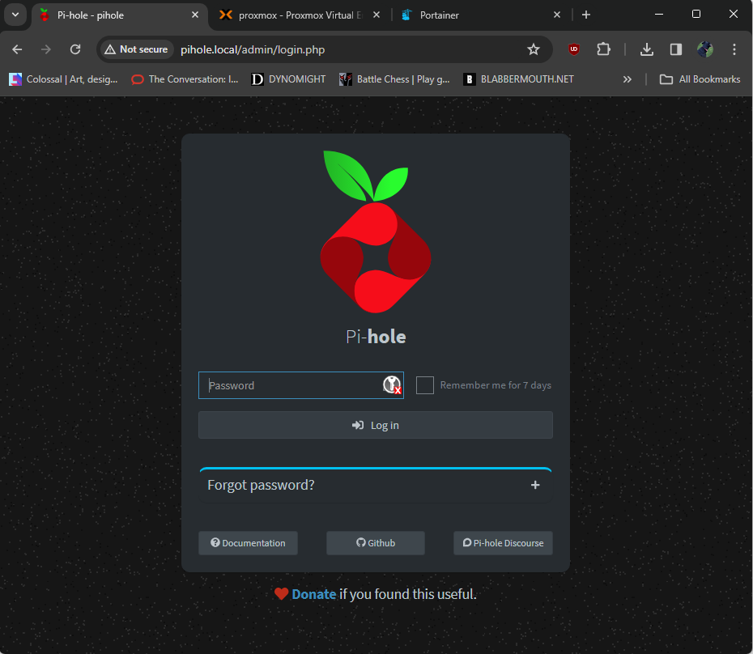Screen dimensions: 753x654
Task: Open the browser extensions puzzle icon
Action: coord(603,49)
